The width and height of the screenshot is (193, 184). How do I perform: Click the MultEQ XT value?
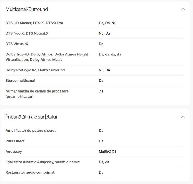(107, 152)
